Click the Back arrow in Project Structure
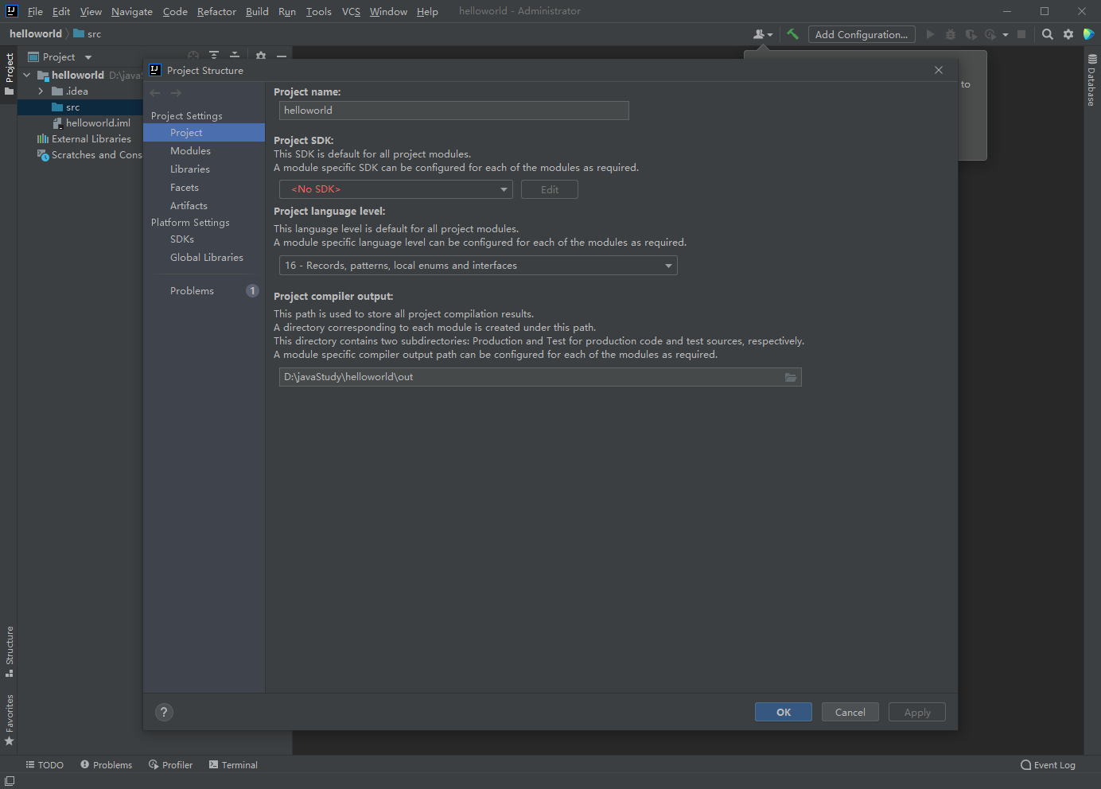1101x789 pixels. point(155,93)
